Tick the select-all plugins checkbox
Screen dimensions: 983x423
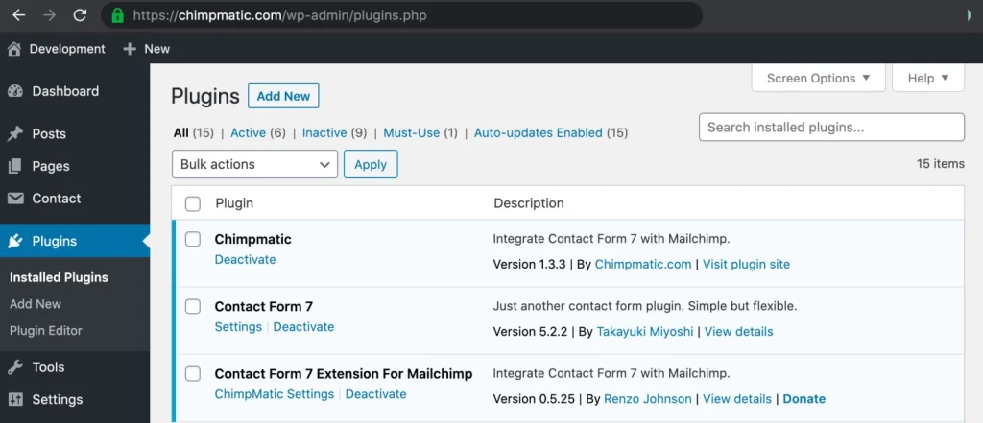[193, 203]
